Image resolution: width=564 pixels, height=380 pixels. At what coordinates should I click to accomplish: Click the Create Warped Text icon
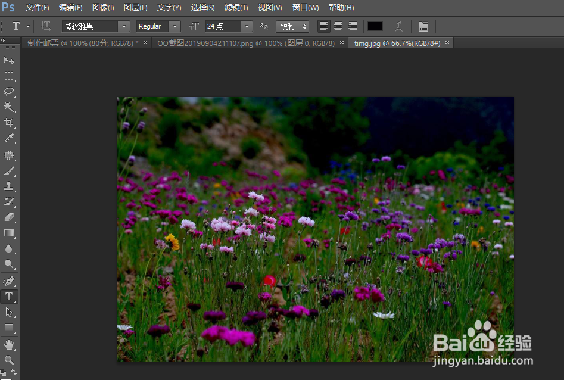398,26
